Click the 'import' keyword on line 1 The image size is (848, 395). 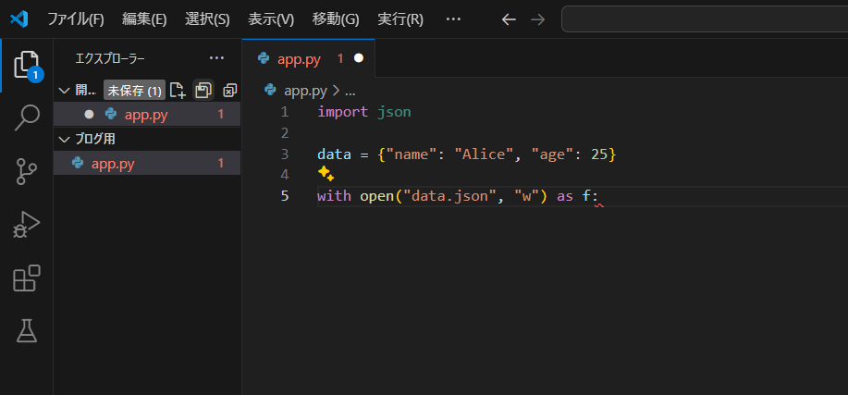coord(342,113)
